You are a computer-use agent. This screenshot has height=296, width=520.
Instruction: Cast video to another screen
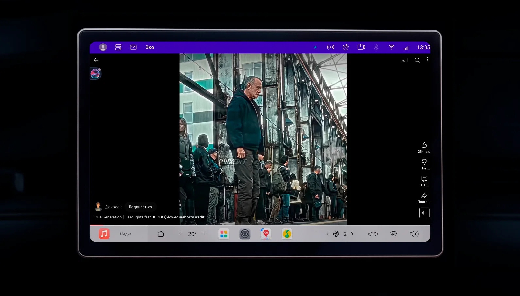(x=405, y=60)
